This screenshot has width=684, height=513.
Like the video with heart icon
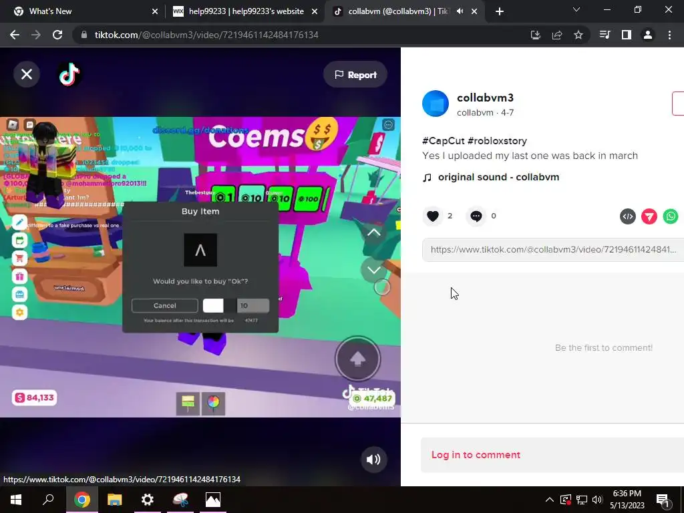coord(433,216)
